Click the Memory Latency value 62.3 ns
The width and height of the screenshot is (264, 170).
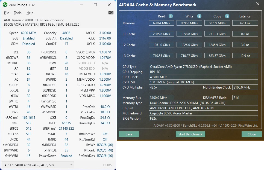tap(245, 23)
